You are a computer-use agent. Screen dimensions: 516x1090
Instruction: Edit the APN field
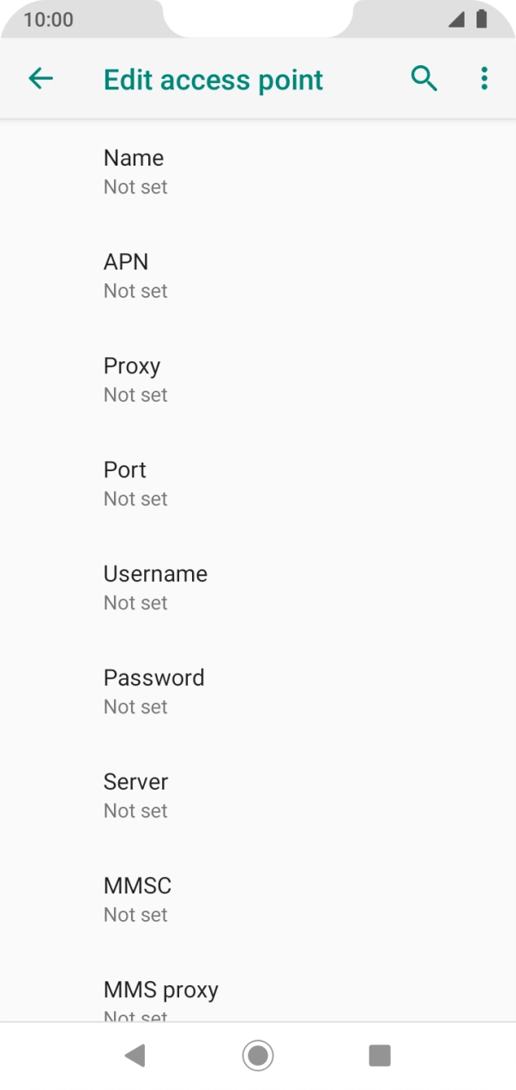(258, 276)
